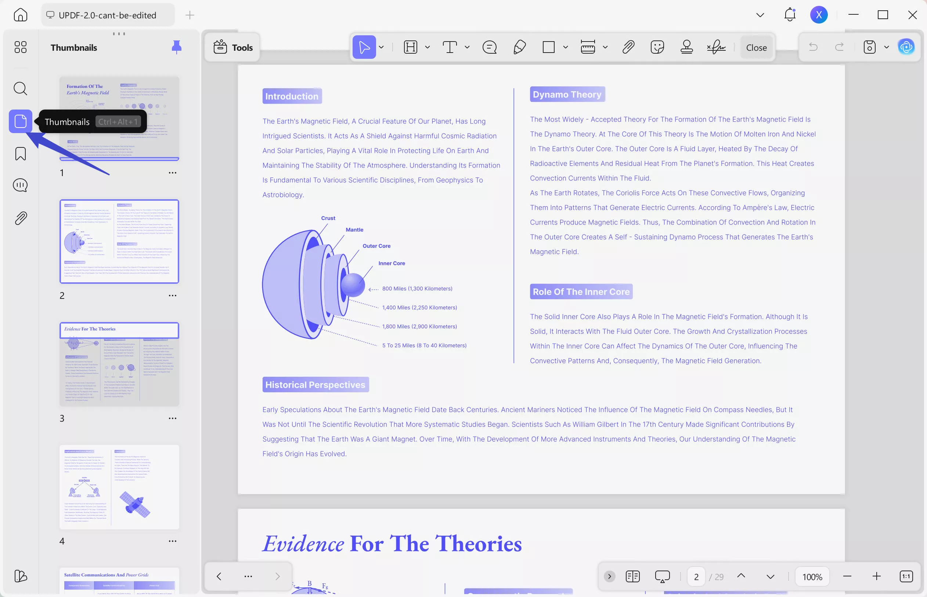Viewport: 927px width, 597px height.
Task: Select the Text tool in the toolbar
Action: coord(450,47)
